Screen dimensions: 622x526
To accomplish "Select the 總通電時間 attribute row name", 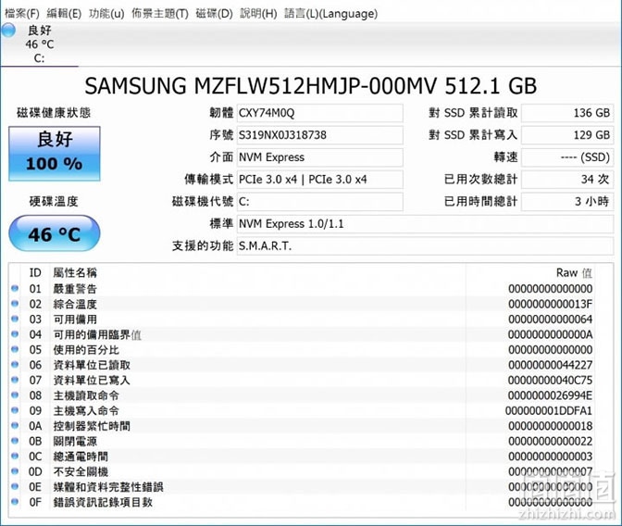I will click(81, 457).
